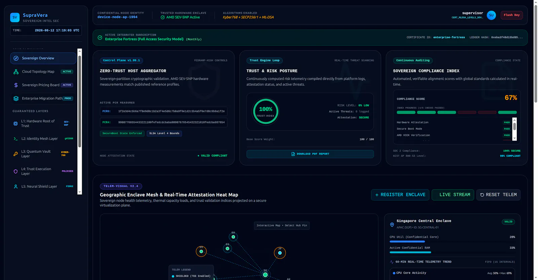The height and width of the screenshot is (280, 538).
Task: Click the Trust Engine Loop badge
Action: tap(264, 61)
